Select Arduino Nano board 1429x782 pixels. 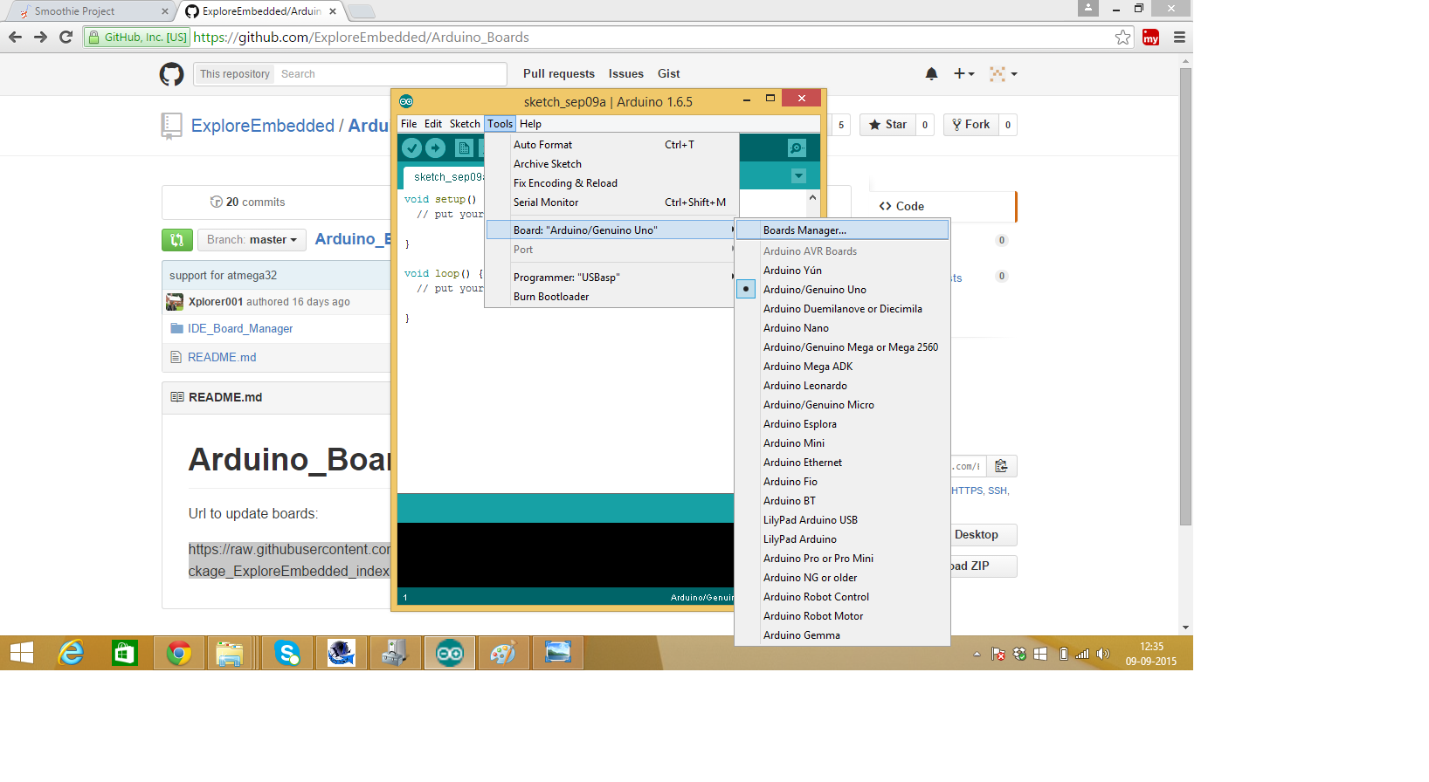pos(796,328)
